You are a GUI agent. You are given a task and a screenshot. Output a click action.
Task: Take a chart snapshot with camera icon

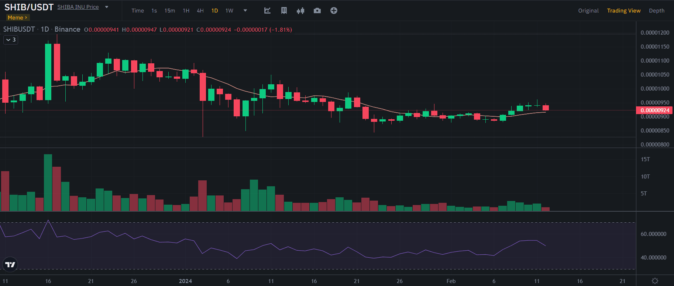pos(317,11)
